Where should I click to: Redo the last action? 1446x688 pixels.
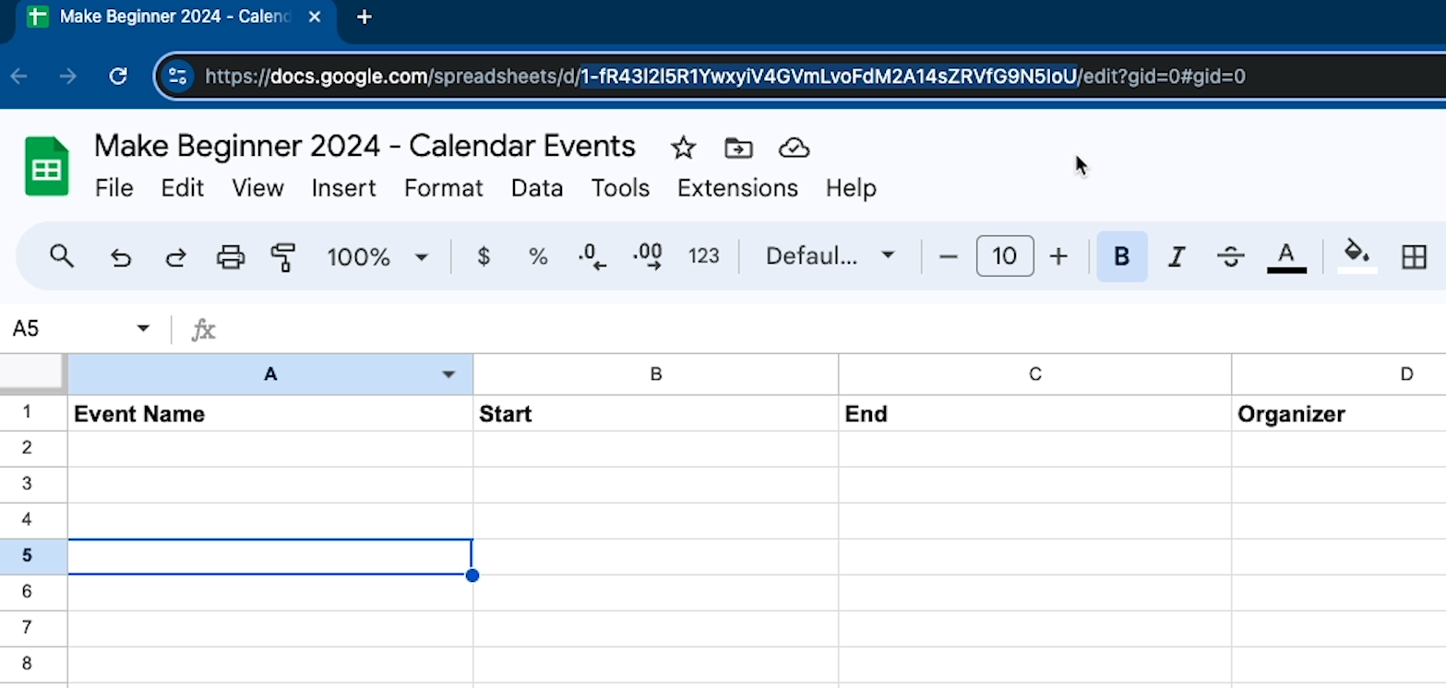[175, 256]
